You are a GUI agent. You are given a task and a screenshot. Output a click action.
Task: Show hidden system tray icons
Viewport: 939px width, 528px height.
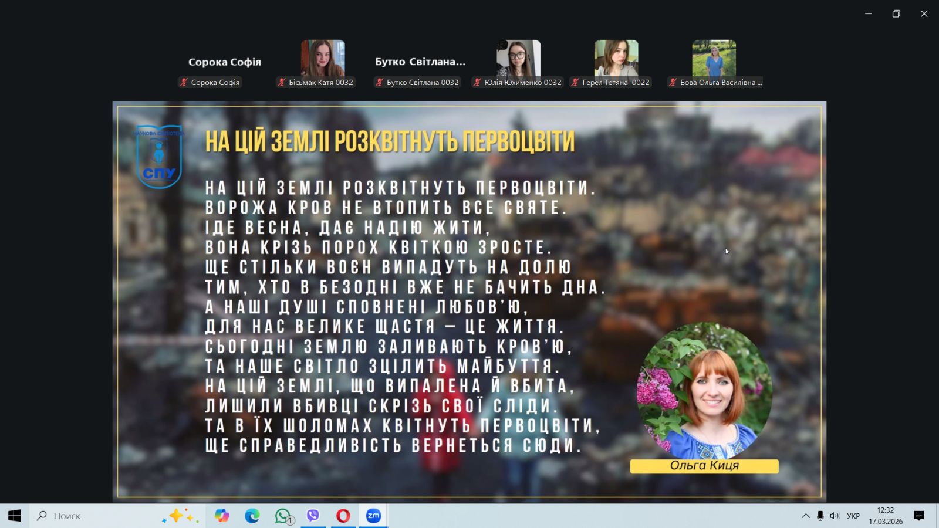[x=805, y=516]
